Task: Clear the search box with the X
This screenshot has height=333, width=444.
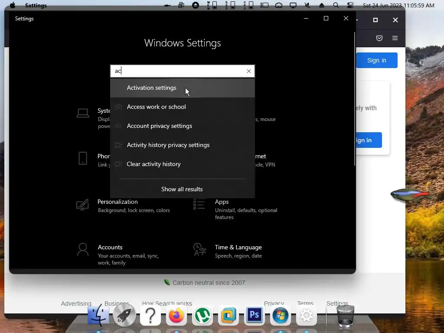Action: (x=248, y=71)
